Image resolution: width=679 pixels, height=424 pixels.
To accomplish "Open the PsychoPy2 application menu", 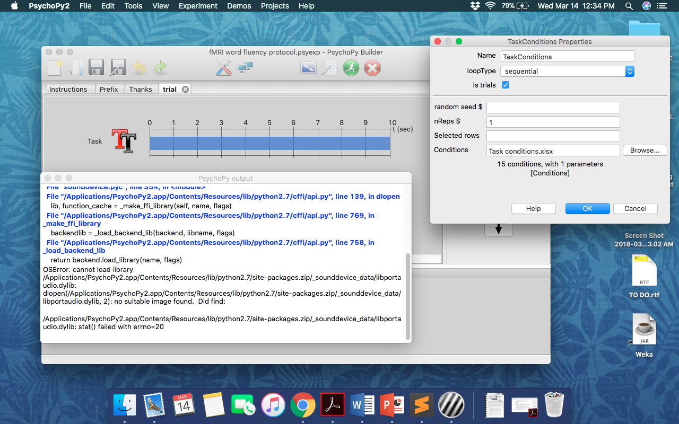I will tap(49, 6).
